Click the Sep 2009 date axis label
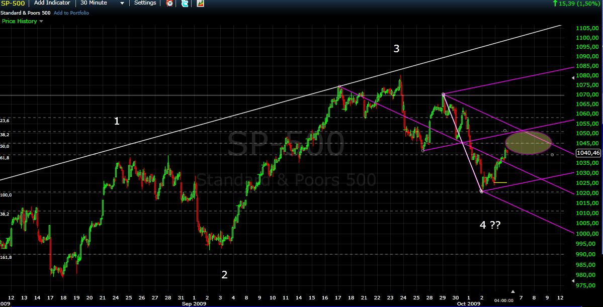This screenshot has width=603, height=307. coord(194,303)
